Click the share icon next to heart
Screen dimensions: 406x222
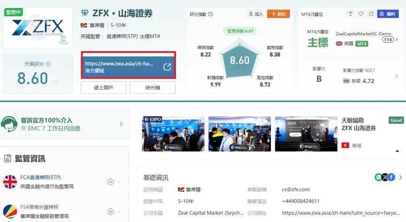tap(371, 14)
